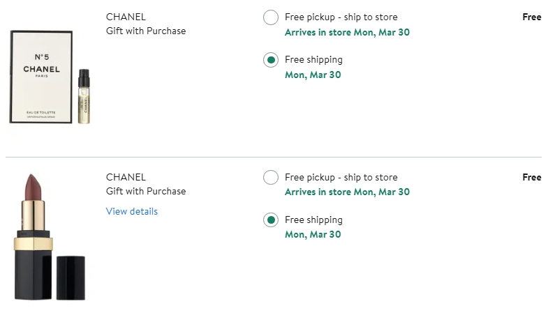Click CHANEL brand name beside lipstick
Screen dimensions: 548x315
(126, 177)
